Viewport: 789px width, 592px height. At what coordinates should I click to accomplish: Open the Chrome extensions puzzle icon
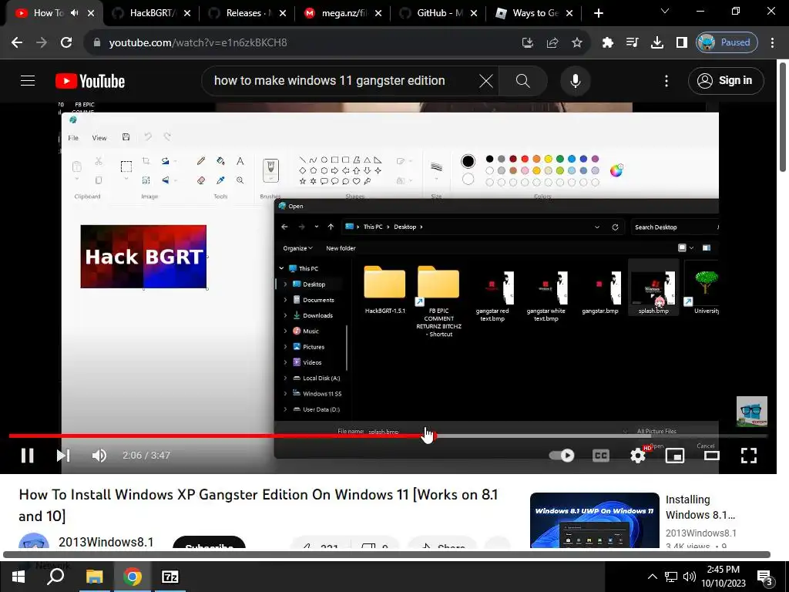pos(607,42)
